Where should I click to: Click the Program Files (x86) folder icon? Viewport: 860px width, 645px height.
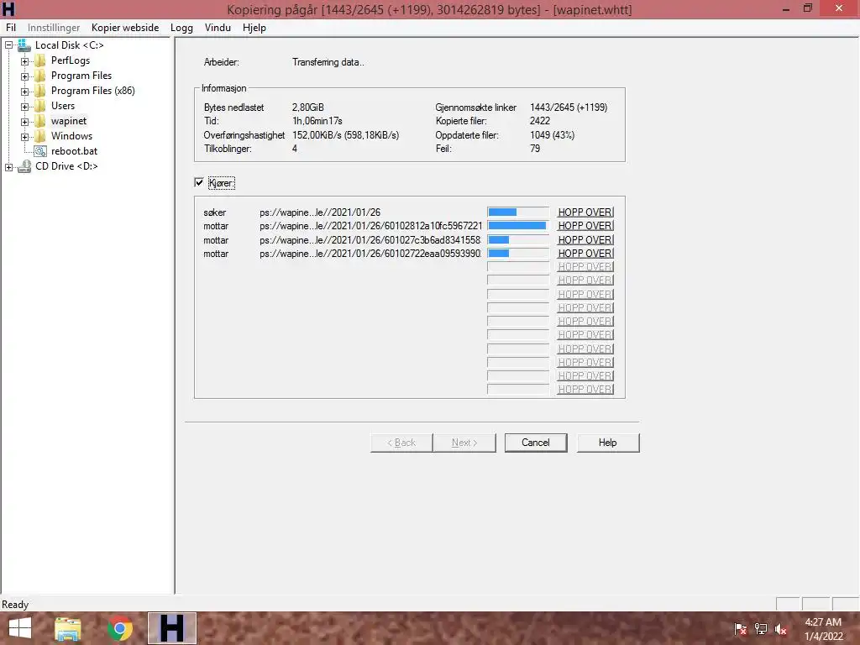click(40, 91)
